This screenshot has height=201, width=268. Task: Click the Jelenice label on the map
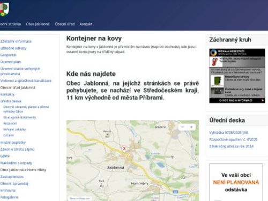click(160, 127)
